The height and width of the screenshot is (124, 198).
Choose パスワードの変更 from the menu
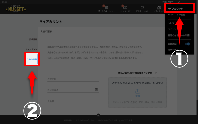pos(177,15)
